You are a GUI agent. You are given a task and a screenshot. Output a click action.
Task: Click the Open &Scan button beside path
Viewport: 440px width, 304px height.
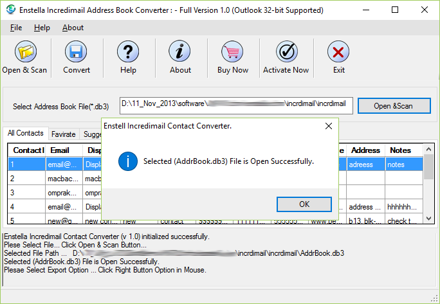[x=394, y=106]
